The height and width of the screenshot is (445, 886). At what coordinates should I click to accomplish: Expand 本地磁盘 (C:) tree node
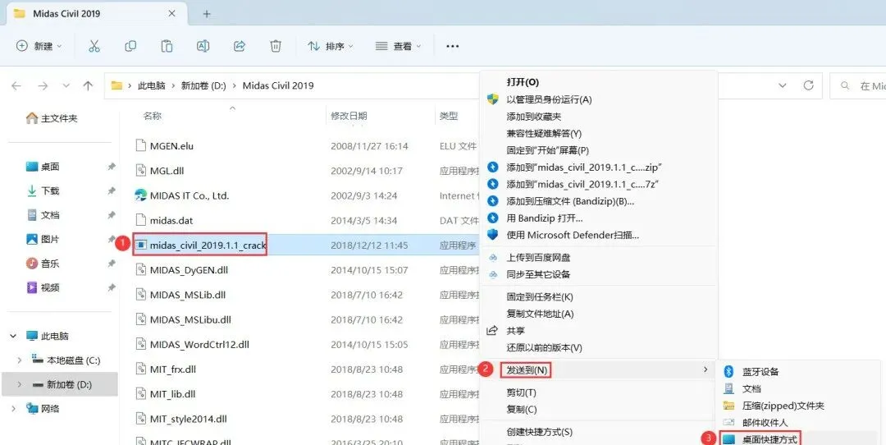(21, 360)
